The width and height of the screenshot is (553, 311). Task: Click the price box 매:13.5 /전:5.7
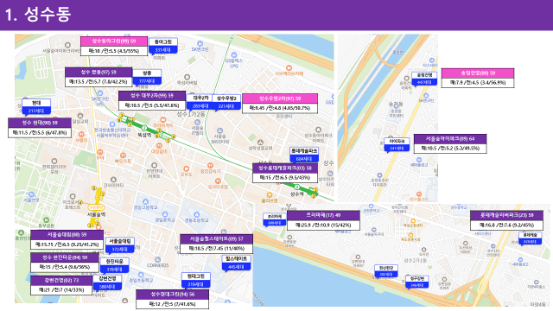(x=99, y=81)
